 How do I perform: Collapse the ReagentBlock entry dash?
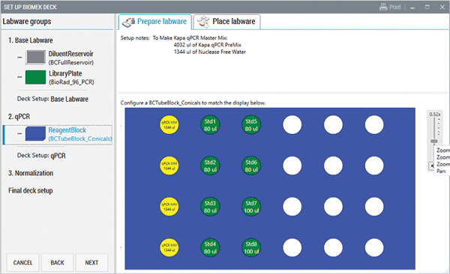tap(19, 133)
